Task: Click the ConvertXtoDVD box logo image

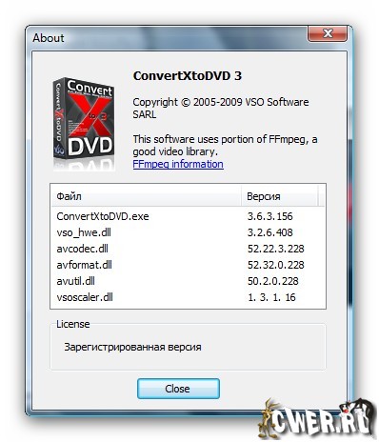Action: [84, 125]
